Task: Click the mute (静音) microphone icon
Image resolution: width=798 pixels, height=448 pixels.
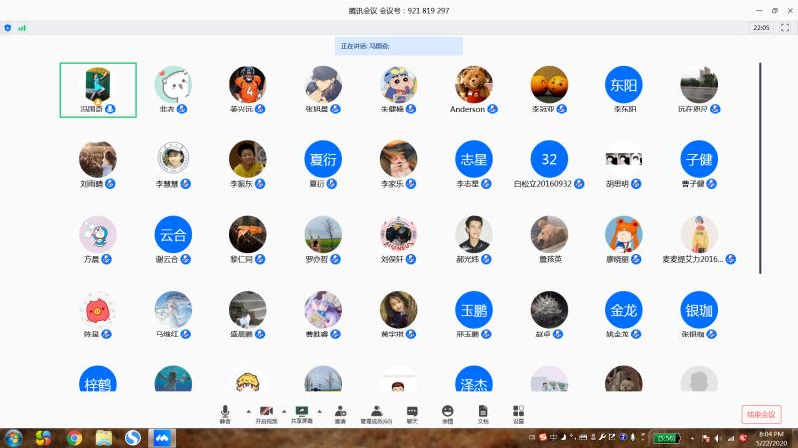Action: [225, 411]
